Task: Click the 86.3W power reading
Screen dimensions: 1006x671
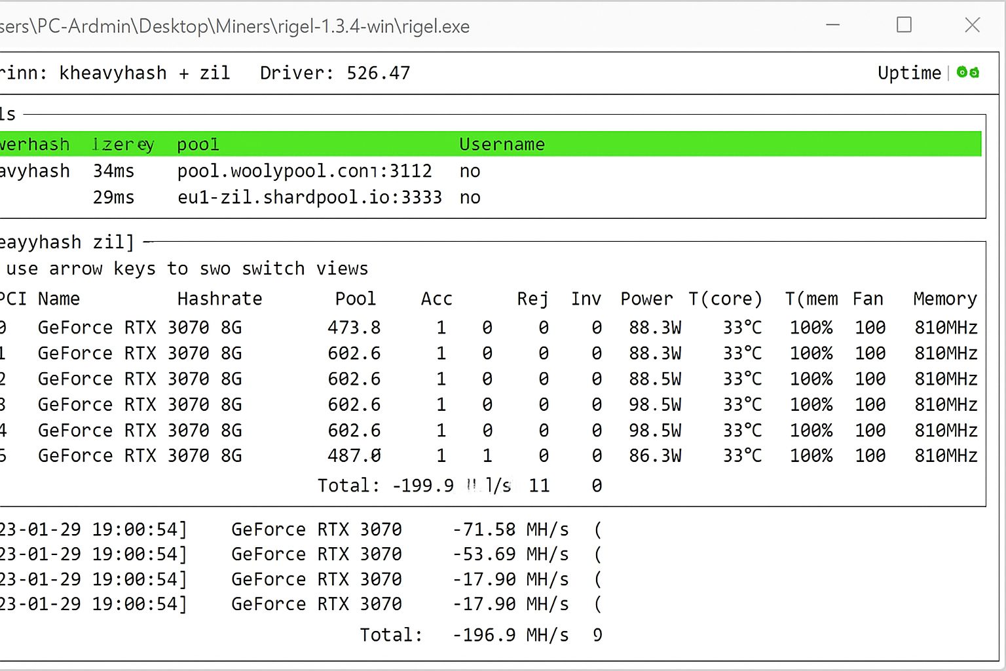Action: point(654,455)
